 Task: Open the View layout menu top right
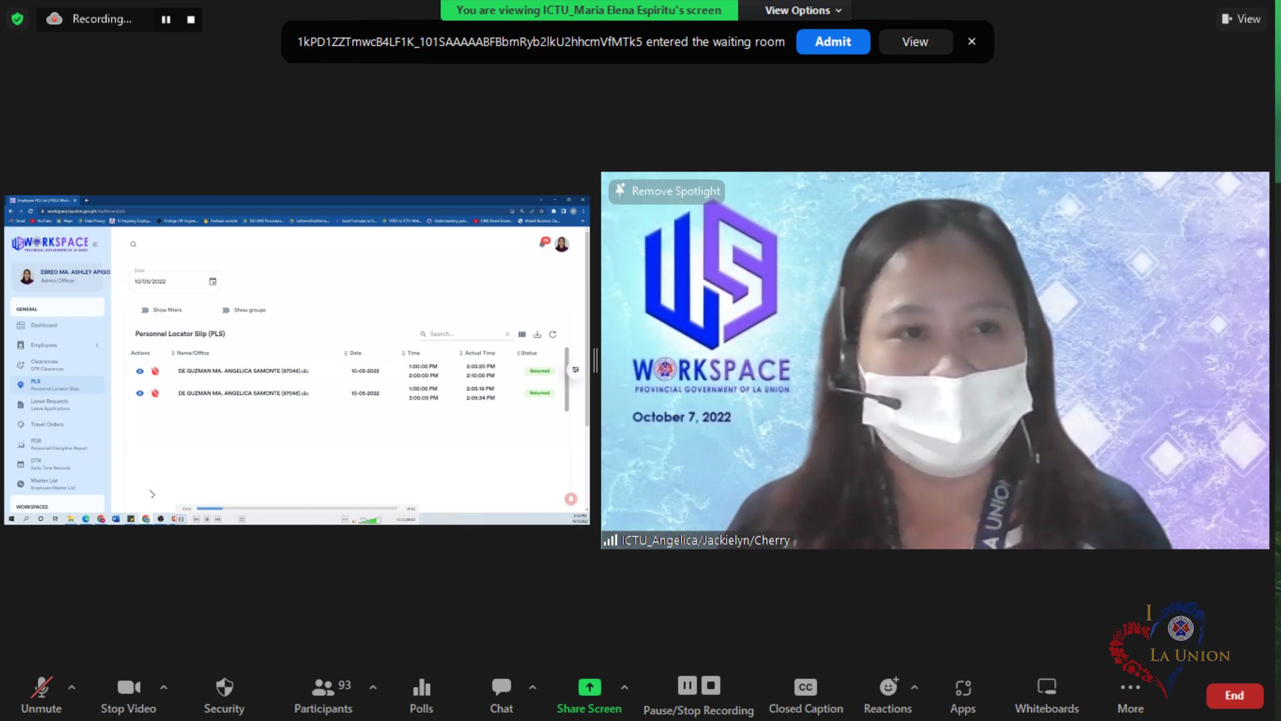[1242, 19]
